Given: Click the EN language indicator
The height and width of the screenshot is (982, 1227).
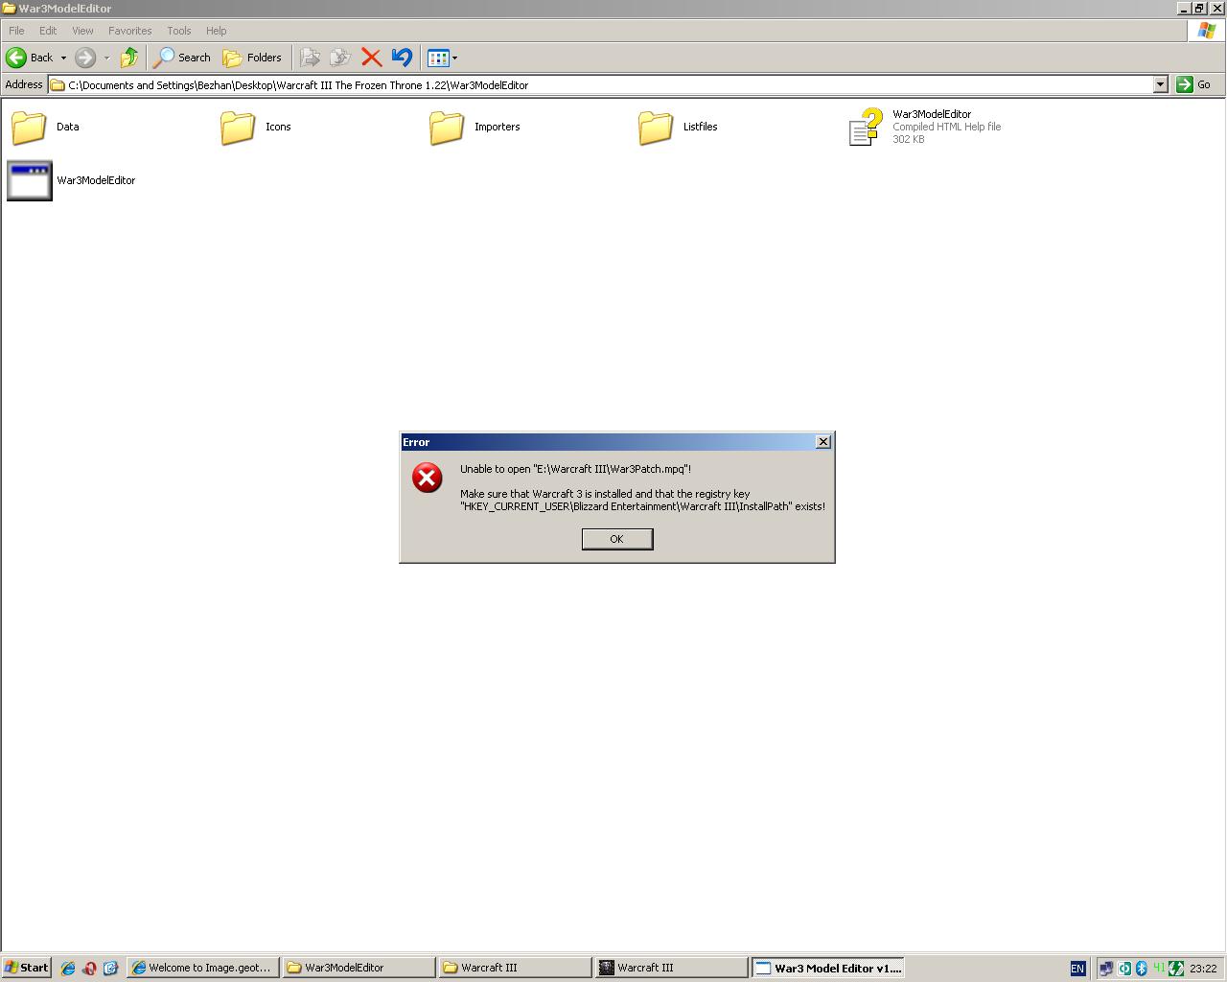Looking at the screenshot, I should pos(1077,969).
